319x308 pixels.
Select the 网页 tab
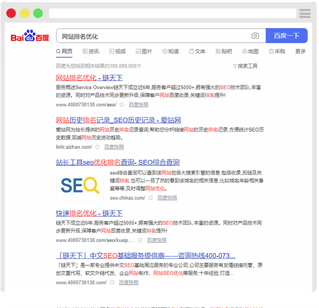click(64, 51)
